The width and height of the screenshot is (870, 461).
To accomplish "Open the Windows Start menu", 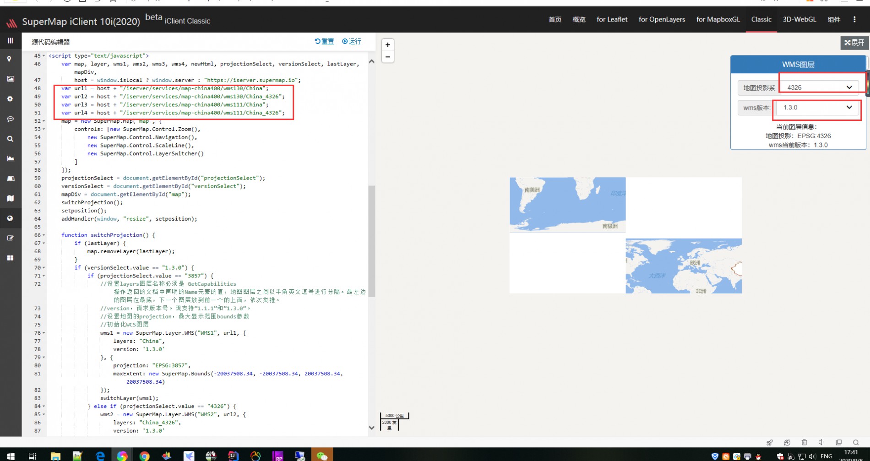I will [11, 456].
